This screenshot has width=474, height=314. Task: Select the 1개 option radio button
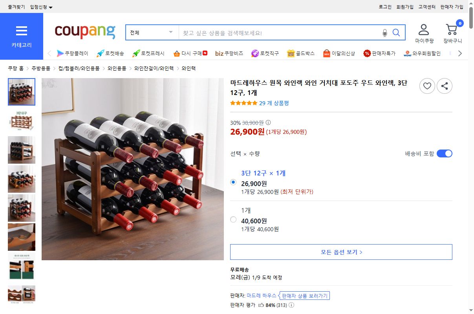pos(233,219)
